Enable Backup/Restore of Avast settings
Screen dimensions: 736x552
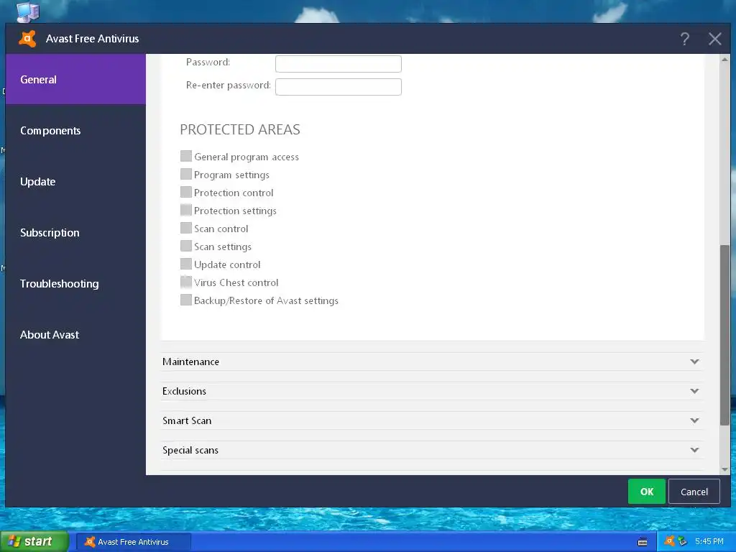click(186, 300)
